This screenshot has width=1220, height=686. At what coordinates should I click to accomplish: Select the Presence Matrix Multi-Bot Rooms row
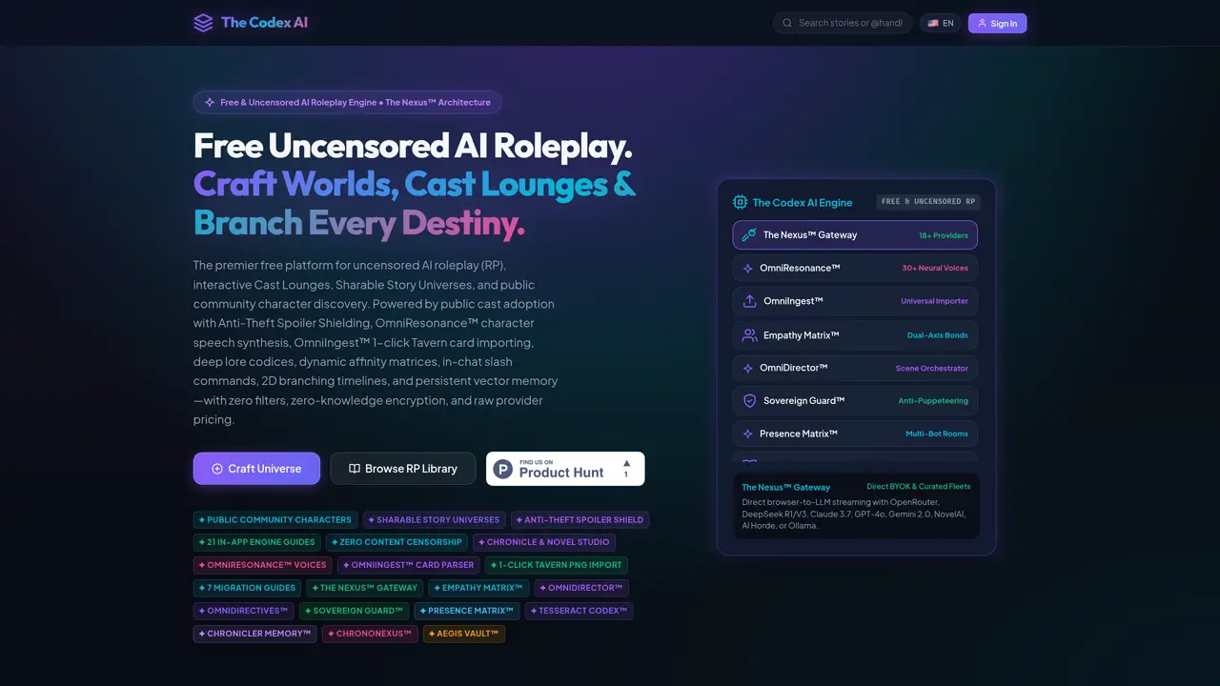[x=855, y=434]
